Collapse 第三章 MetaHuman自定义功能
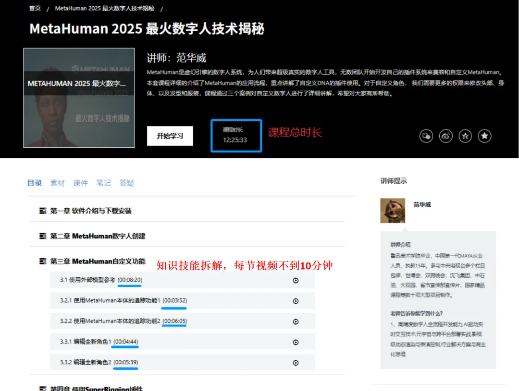This screenshot has height=391, width=519. (x=98, y=261)
